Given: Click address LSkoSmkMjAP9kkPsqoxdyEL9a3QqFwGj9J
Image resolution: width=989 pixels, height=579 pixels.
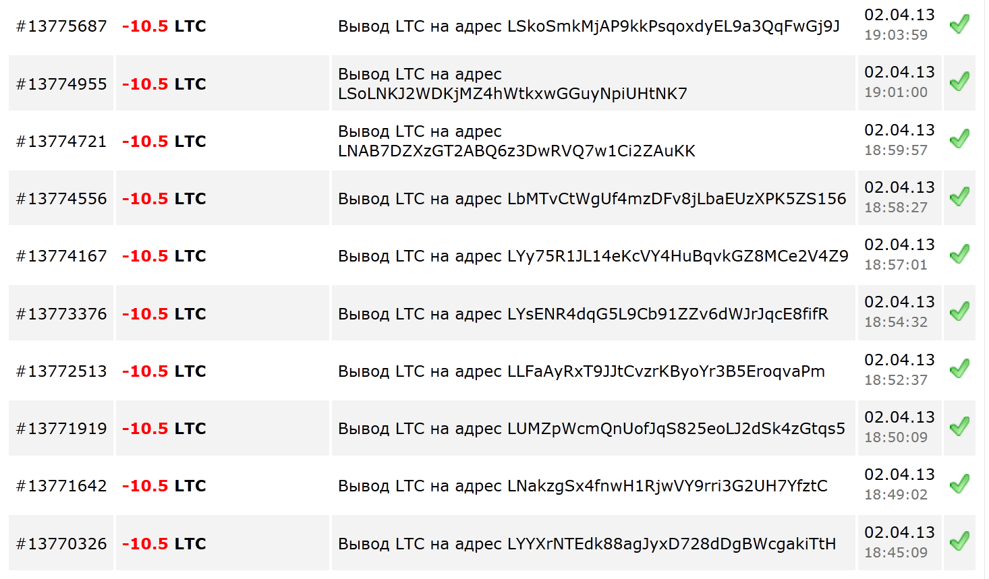Looking at the screenshot, I should pos(673,26).
